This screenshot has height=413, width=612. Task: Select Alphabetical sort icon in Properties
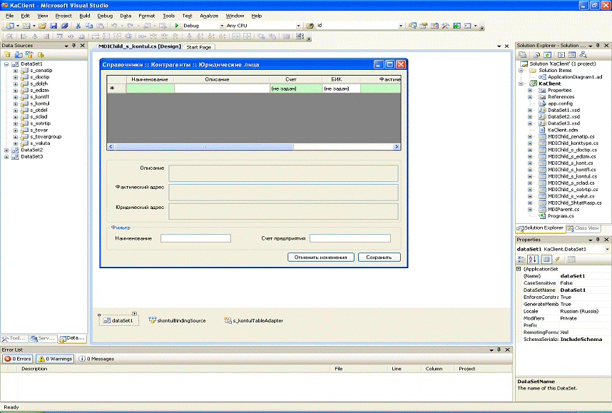tap(533, 259)
